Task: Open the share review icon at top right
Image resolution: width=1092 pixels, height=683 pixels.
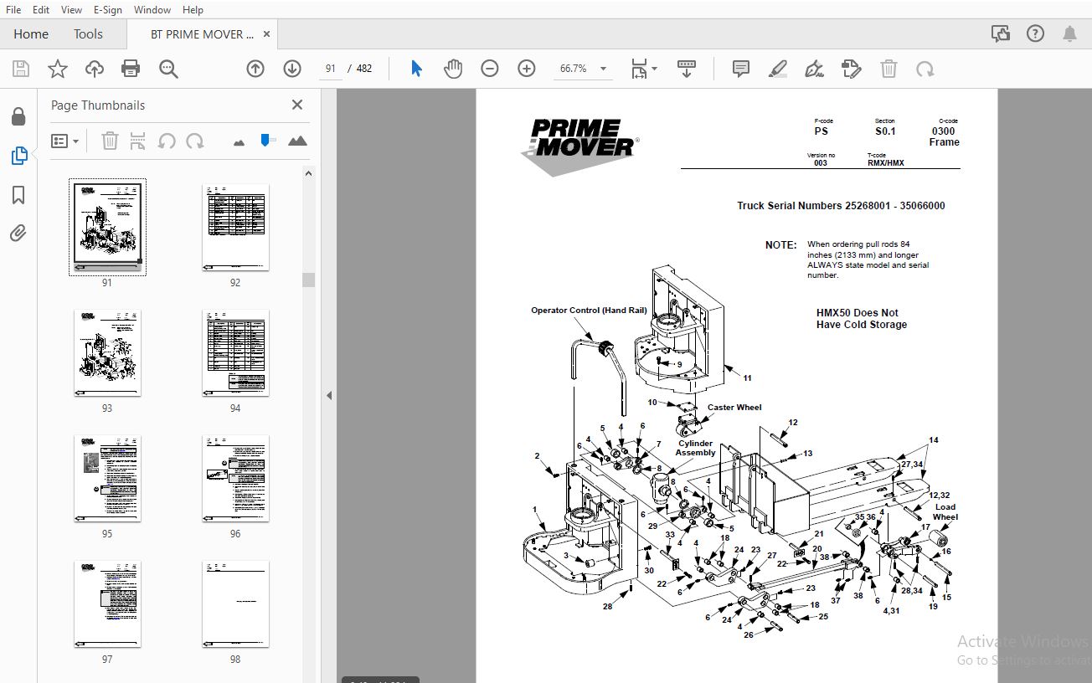Action: (x=1000, y=33)
